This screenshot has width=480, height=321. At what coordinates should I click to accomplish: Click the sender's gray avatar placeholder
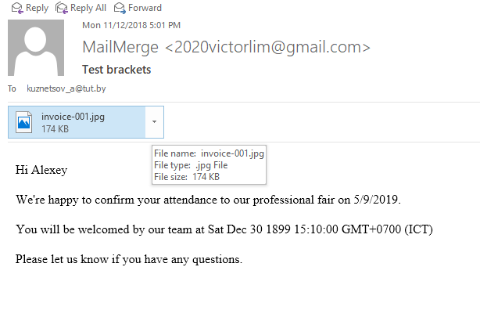click(36, 48)
